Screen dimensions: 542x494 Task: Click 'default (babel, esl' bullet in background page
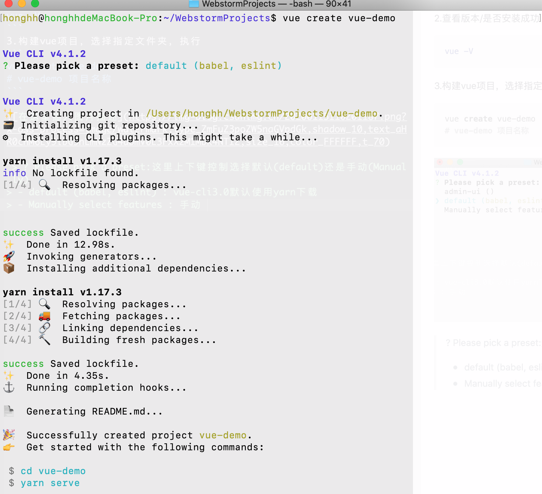pyautogui.click(x=503, y=368)
